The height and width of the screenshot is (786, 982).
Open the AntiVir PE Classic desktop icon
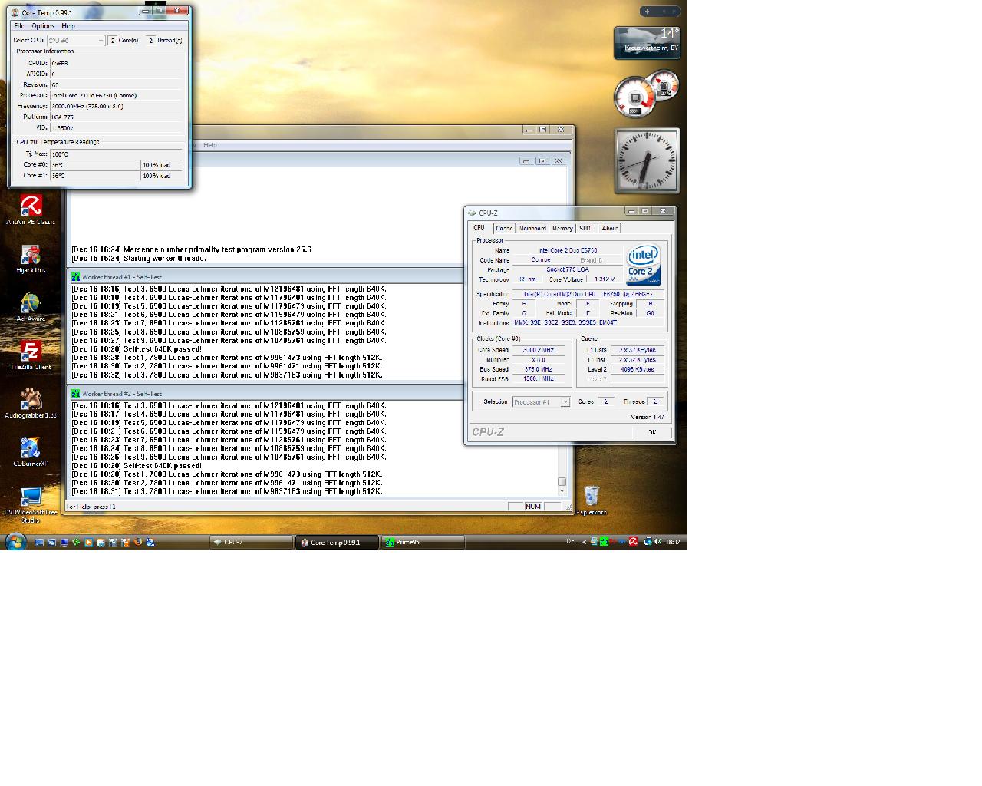click(x=31, y=210)
